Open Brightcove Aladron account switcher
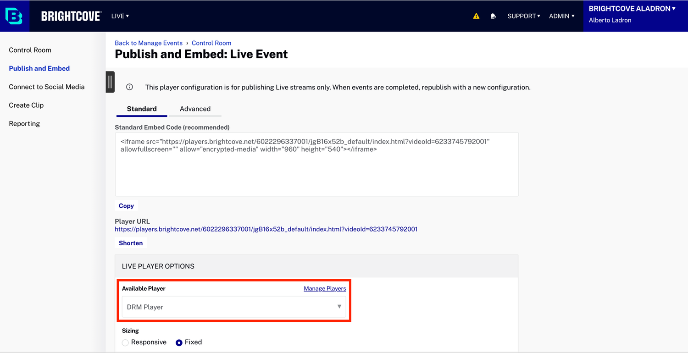The height and width of the screenshot is (353, 688). click(632, 9)
